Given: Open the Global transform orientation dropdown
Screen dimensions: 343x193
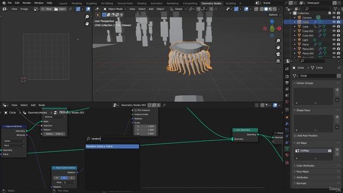Looking at the screenshot, I should (x=178, y=9).
